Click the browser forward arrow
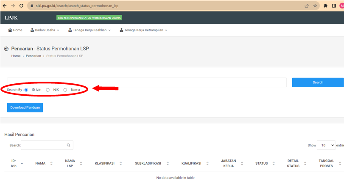344x179 pixels. [x=13, y=6]
